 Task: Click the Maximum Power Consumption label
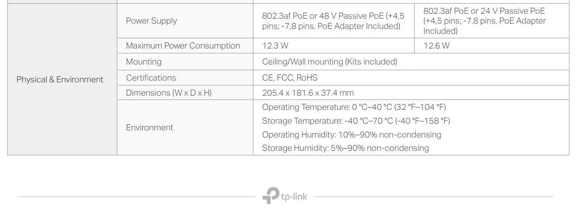click(x=183, y=46)
